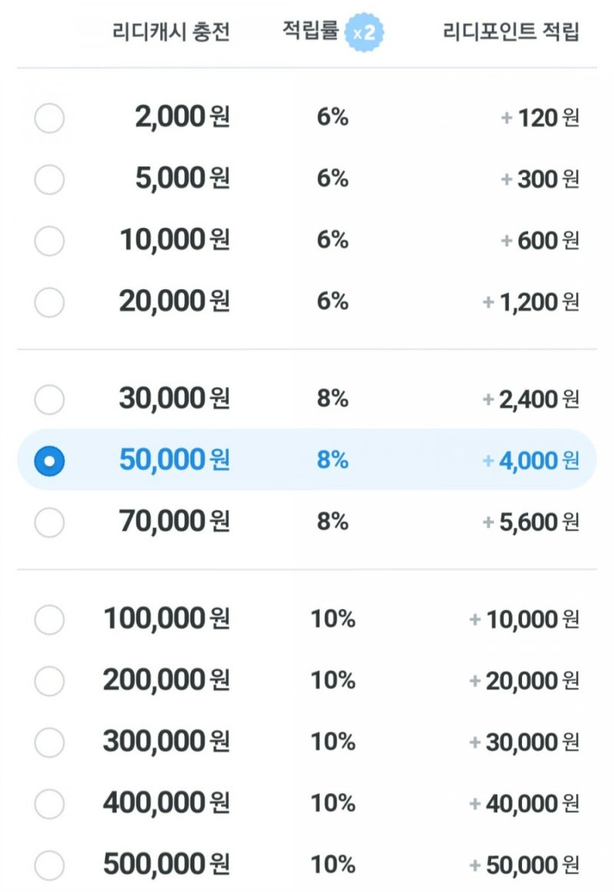The height and width of the screenshot is (892, 614).
Task: Click the 10% rate for 100,000원
Action: click(x=332, y=619)
